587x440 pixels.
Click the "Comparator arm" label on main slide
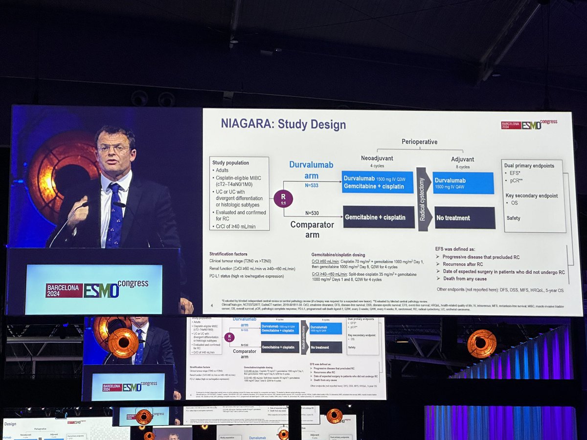pos(312,230)
